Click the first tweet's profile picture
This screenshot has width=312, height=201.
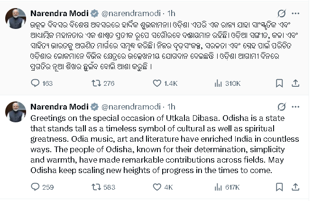click(16, 18)
